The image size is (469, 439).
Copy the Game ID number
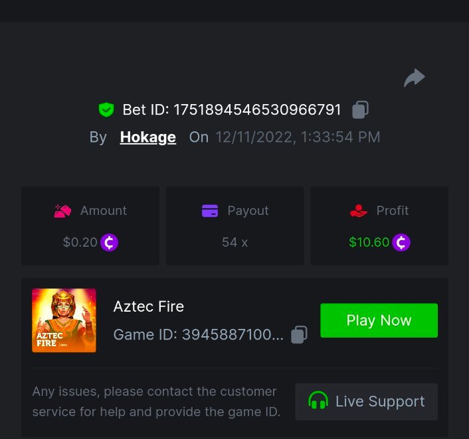[x=300, y=334]
